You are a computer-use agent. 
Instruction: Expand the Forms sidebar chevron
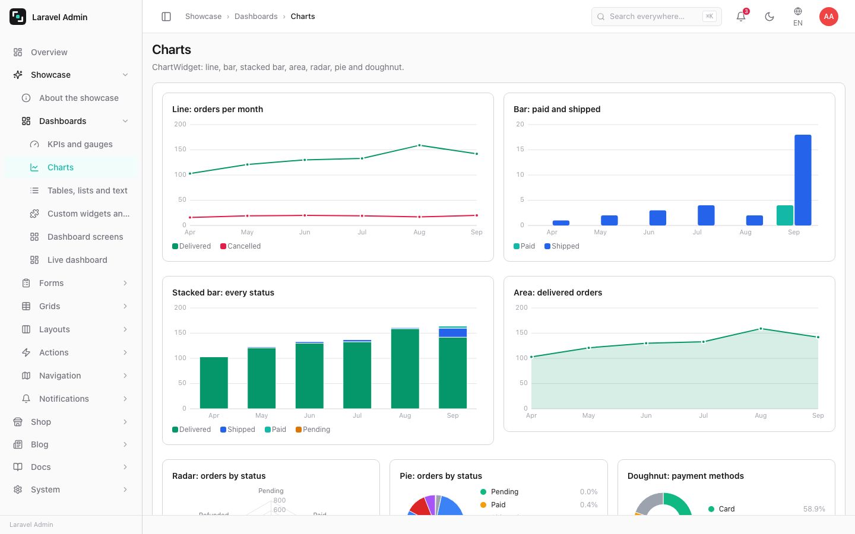coord(125,283)
